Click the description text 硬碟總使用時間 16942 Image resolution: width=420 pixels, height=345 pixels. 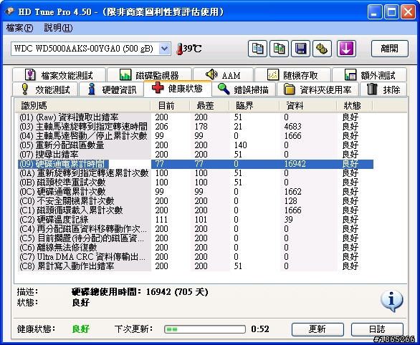click(140, 292)
